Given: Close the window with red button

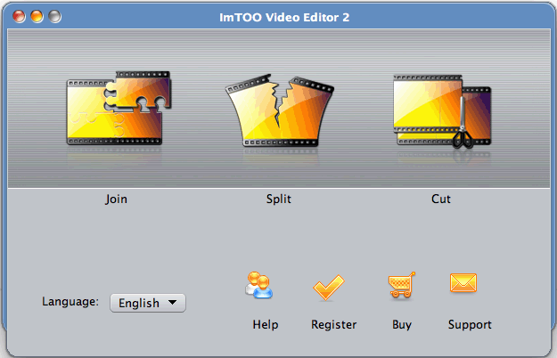Looking at the screenshot, I should [x=20, y=16].
